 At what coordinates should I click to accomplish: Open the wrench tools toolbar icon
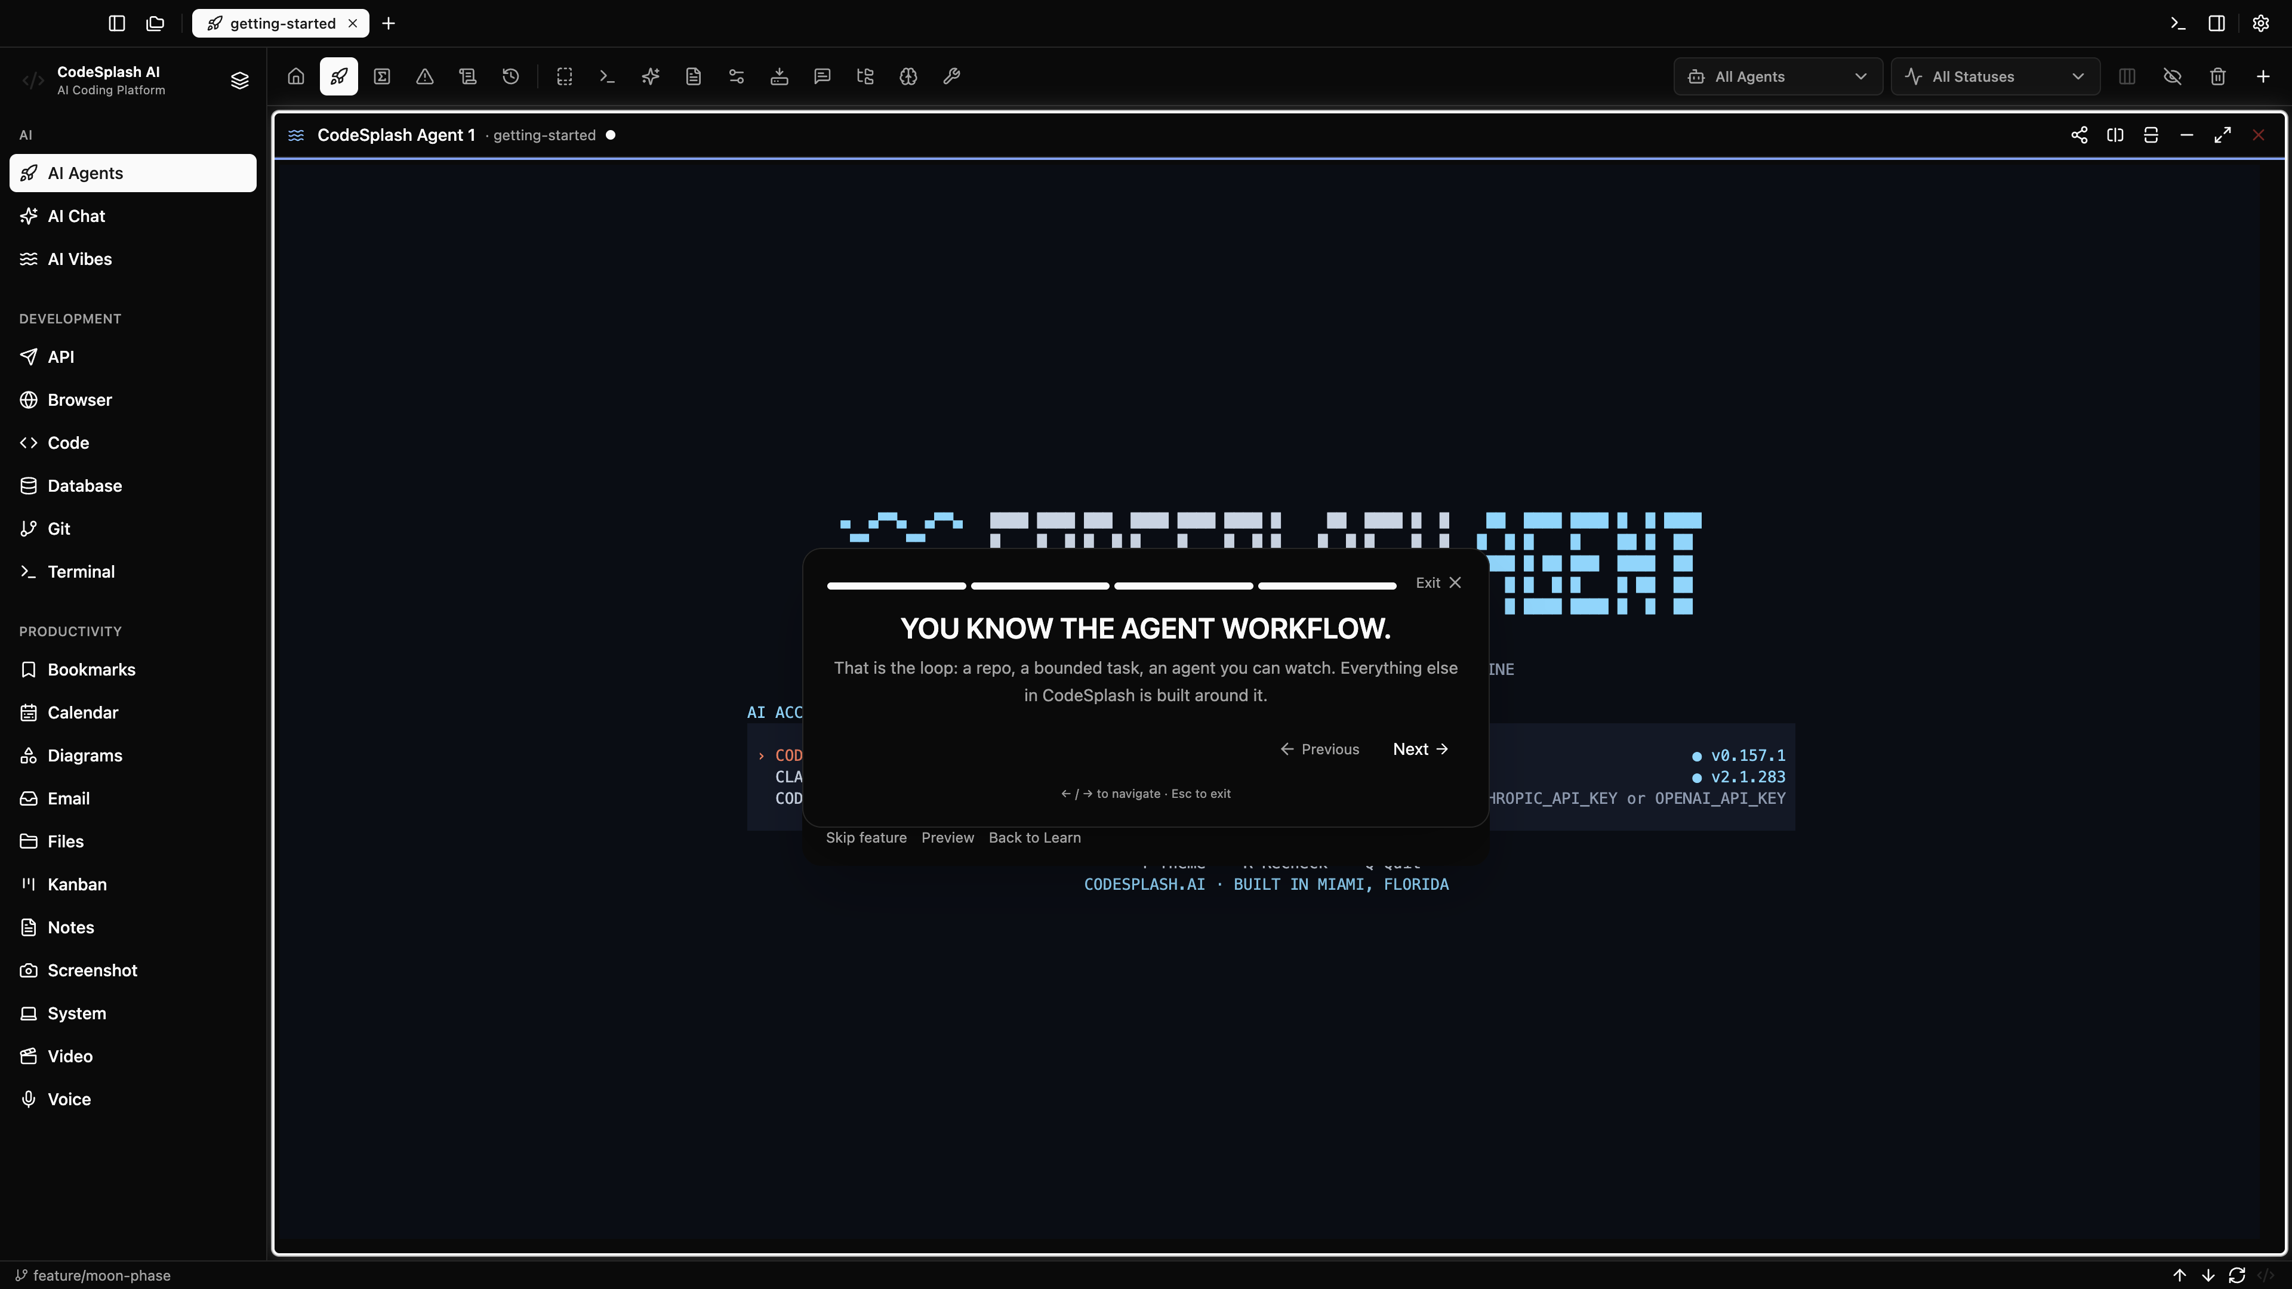point(951,76)
